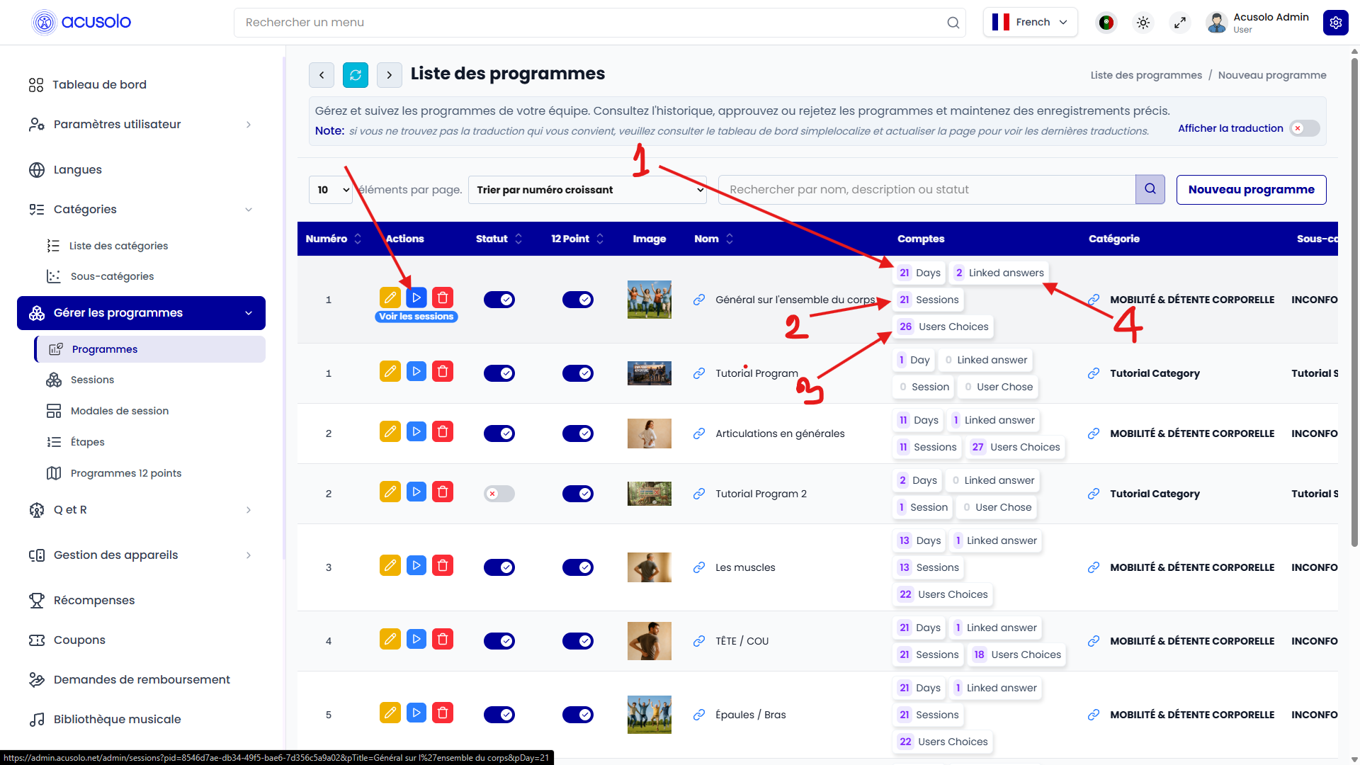Edit the Épaules / Bras program
The image size is (1360, 765).
click(x=390, y=713)
